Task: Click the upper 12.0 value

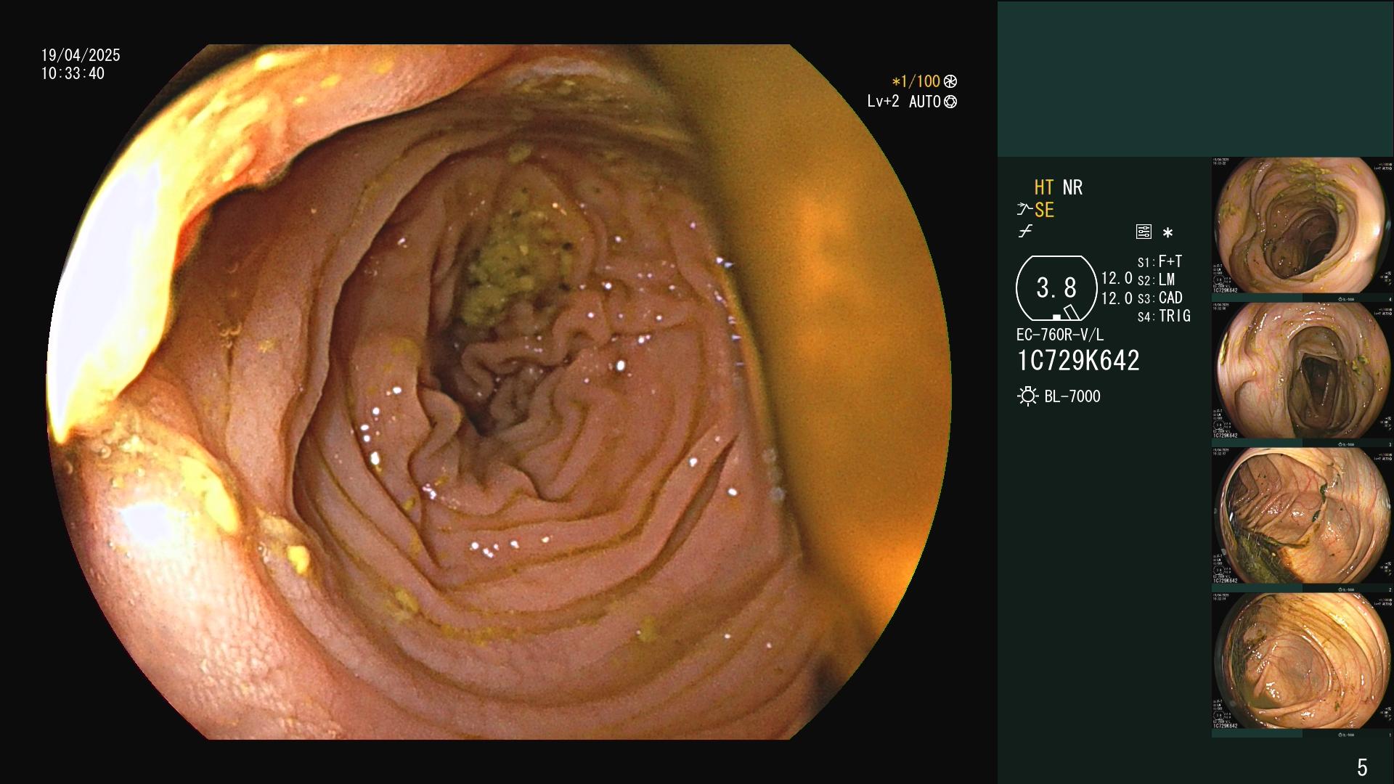Action: (x=1117, y=278)
